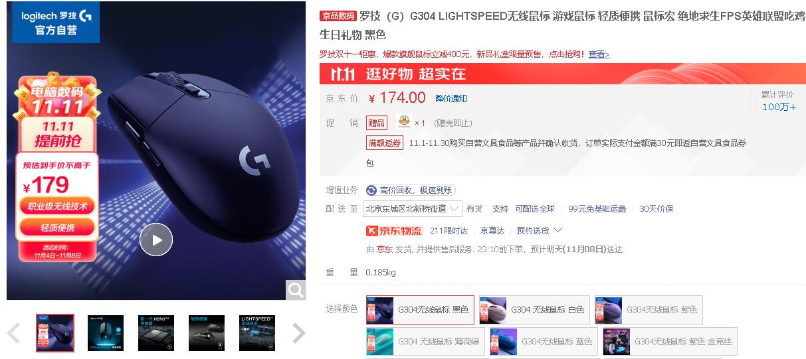Screen dimensions: 806x359
Task: Play the product video
Action: click(156, 240)
